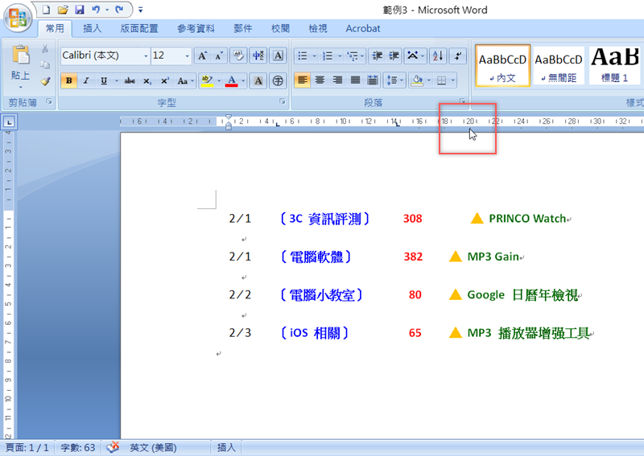Redo the last action

[119, 10]
